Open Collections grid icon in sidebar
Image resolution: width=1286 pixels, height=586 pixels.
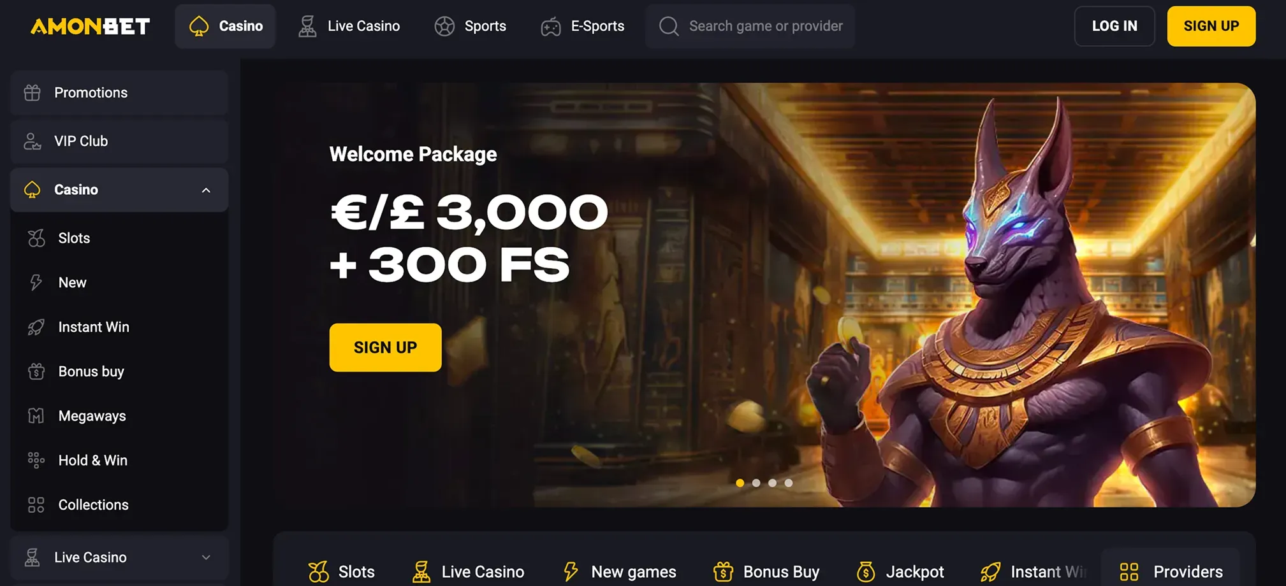point(36,505)
